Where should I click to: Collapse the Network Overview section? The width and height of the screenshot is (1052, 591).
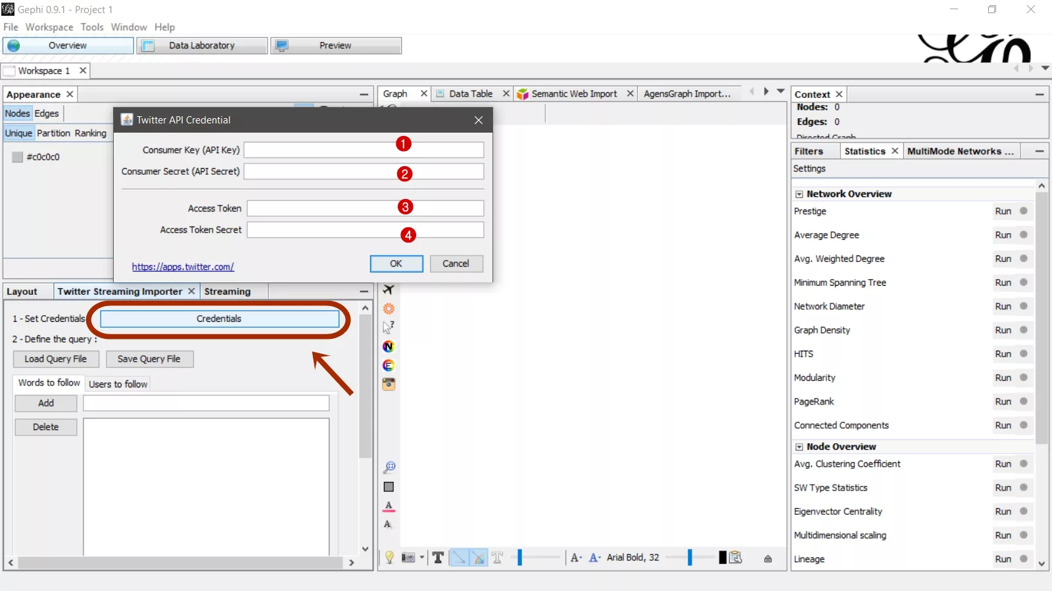click(800, 194)
